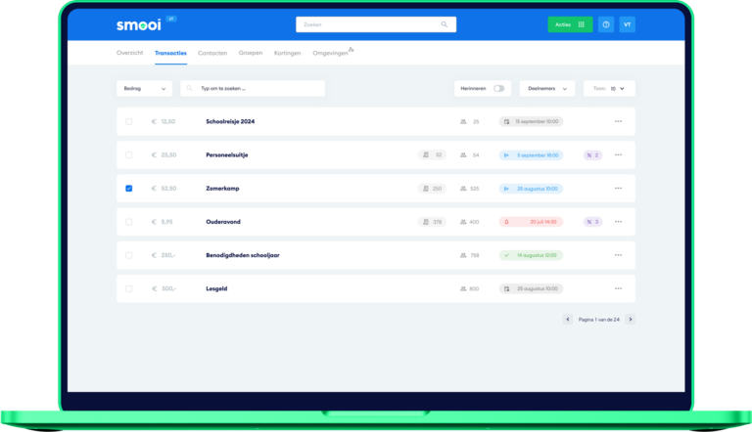Uncheck the Zomerkamp checkbox

click(x=129, y=189)
